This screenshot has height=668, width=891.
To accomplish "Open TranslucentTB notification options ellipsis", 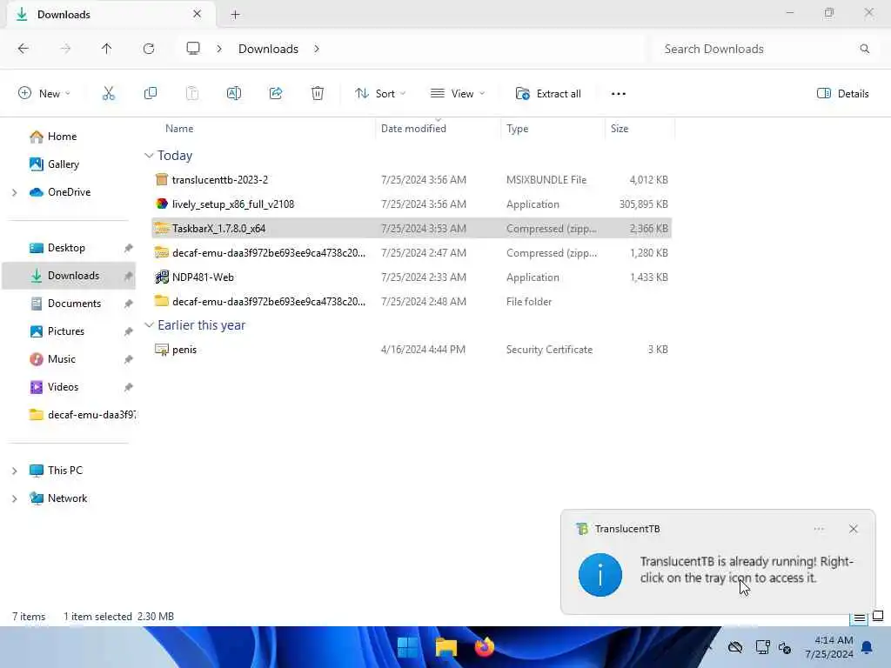I will (819, 529).
